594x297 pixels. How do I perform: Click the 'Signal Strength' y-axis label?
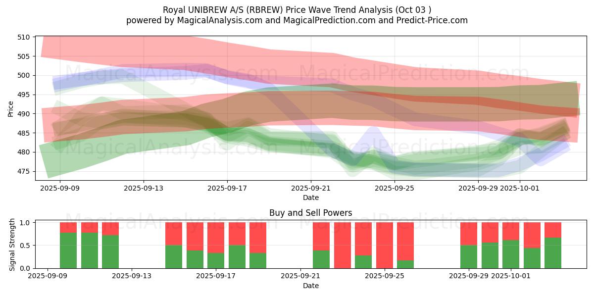(13, 245)
